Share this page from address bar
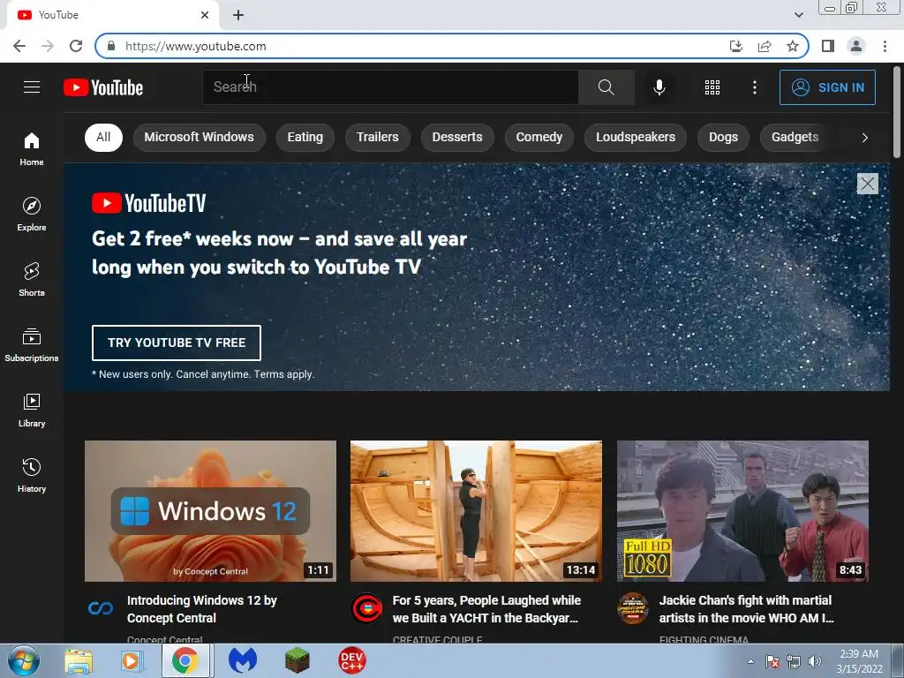Image resolution: width=904 pixels, height=678 pixels. (765, 46)
